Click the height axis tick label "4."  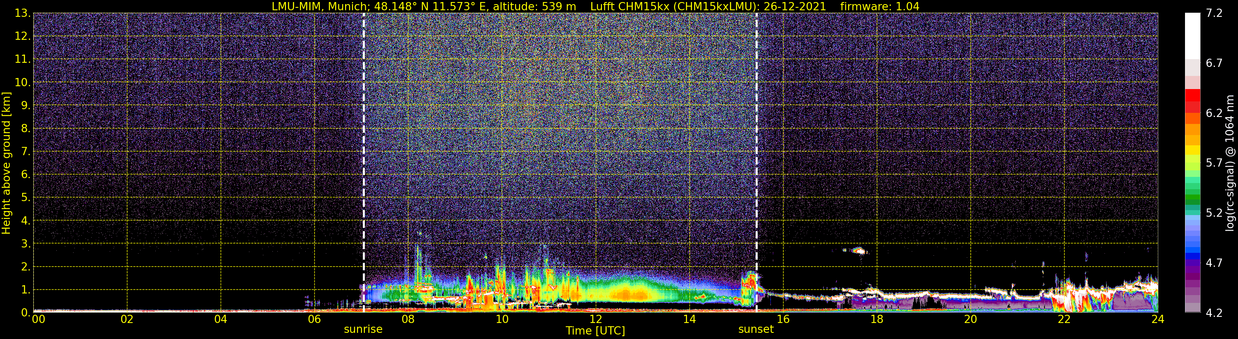[x=26, y=221]
